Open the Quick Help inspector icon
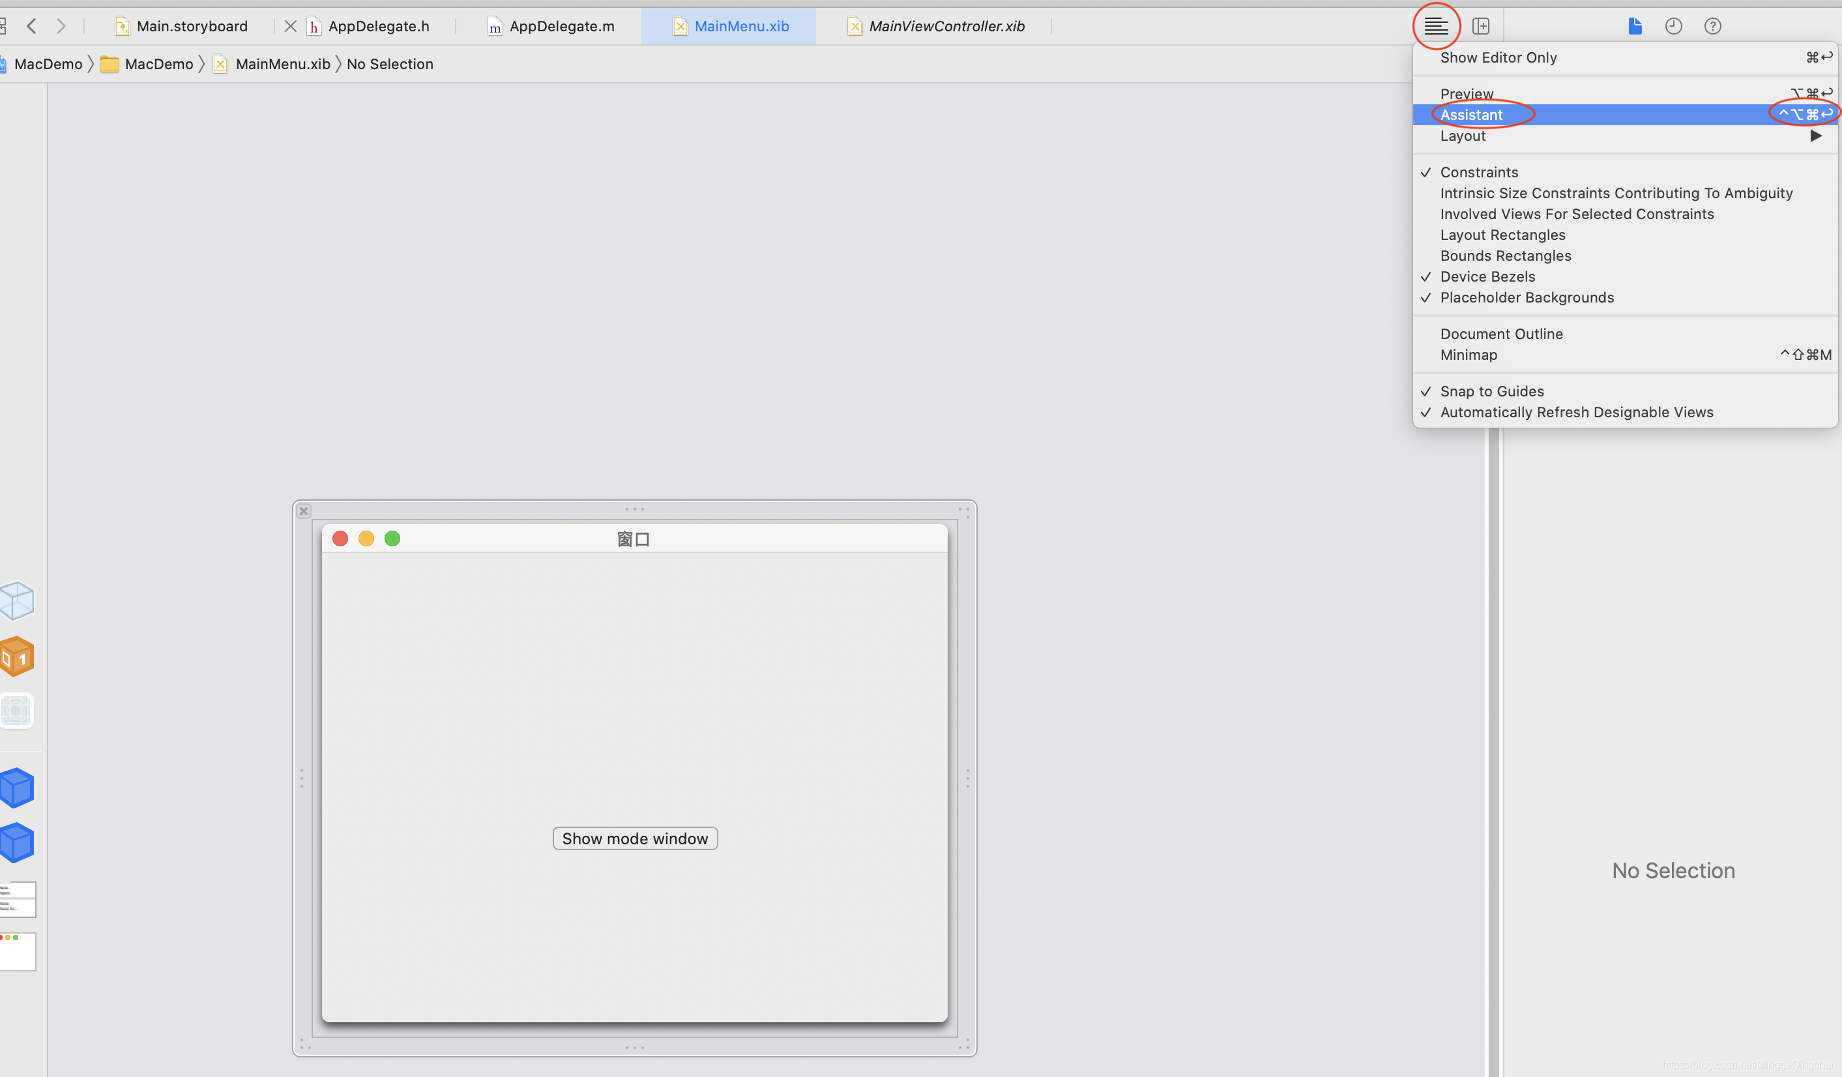Image resolution: width=1842 pixels, height=1077 pixels. pos(1712,26)
